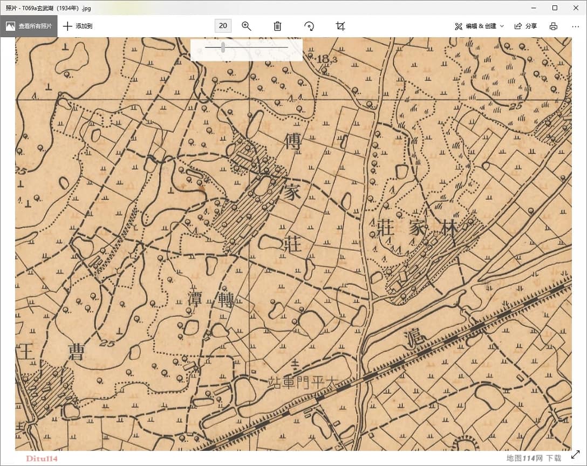Viewport: 587px width, 466px height.
Task: Click the 25 contour label near 曹
Action: (107, 343)
